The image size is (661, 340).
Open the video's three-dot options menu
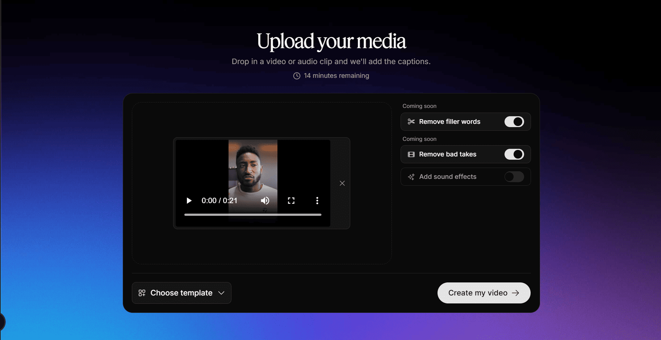(317, 201)
